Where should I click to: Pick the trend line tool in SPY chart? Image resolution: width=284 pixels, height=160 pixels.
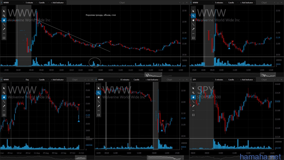click(193, 102)
